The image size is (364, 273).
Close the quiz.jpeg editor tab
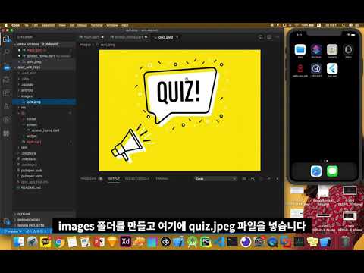177,37
